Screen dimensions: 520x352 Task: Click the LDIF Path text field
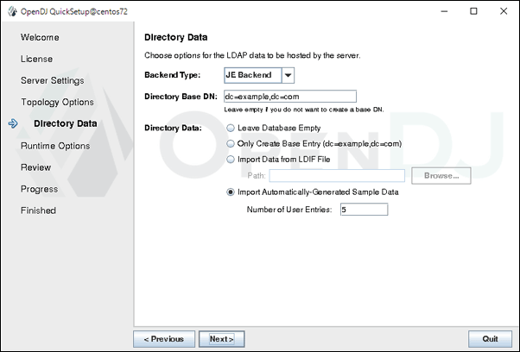pos(337,175)
